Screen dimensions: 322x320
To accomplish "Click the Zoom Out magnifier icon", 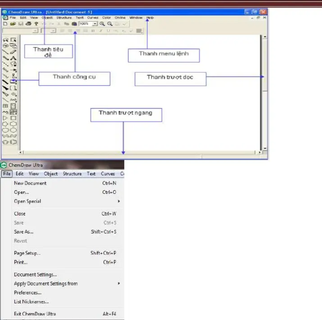I will [110, 24].
